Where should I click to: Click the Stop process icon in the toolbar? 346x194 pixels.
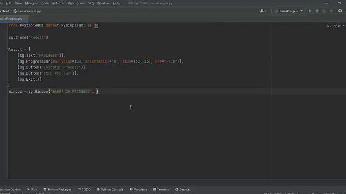[331, 11]
